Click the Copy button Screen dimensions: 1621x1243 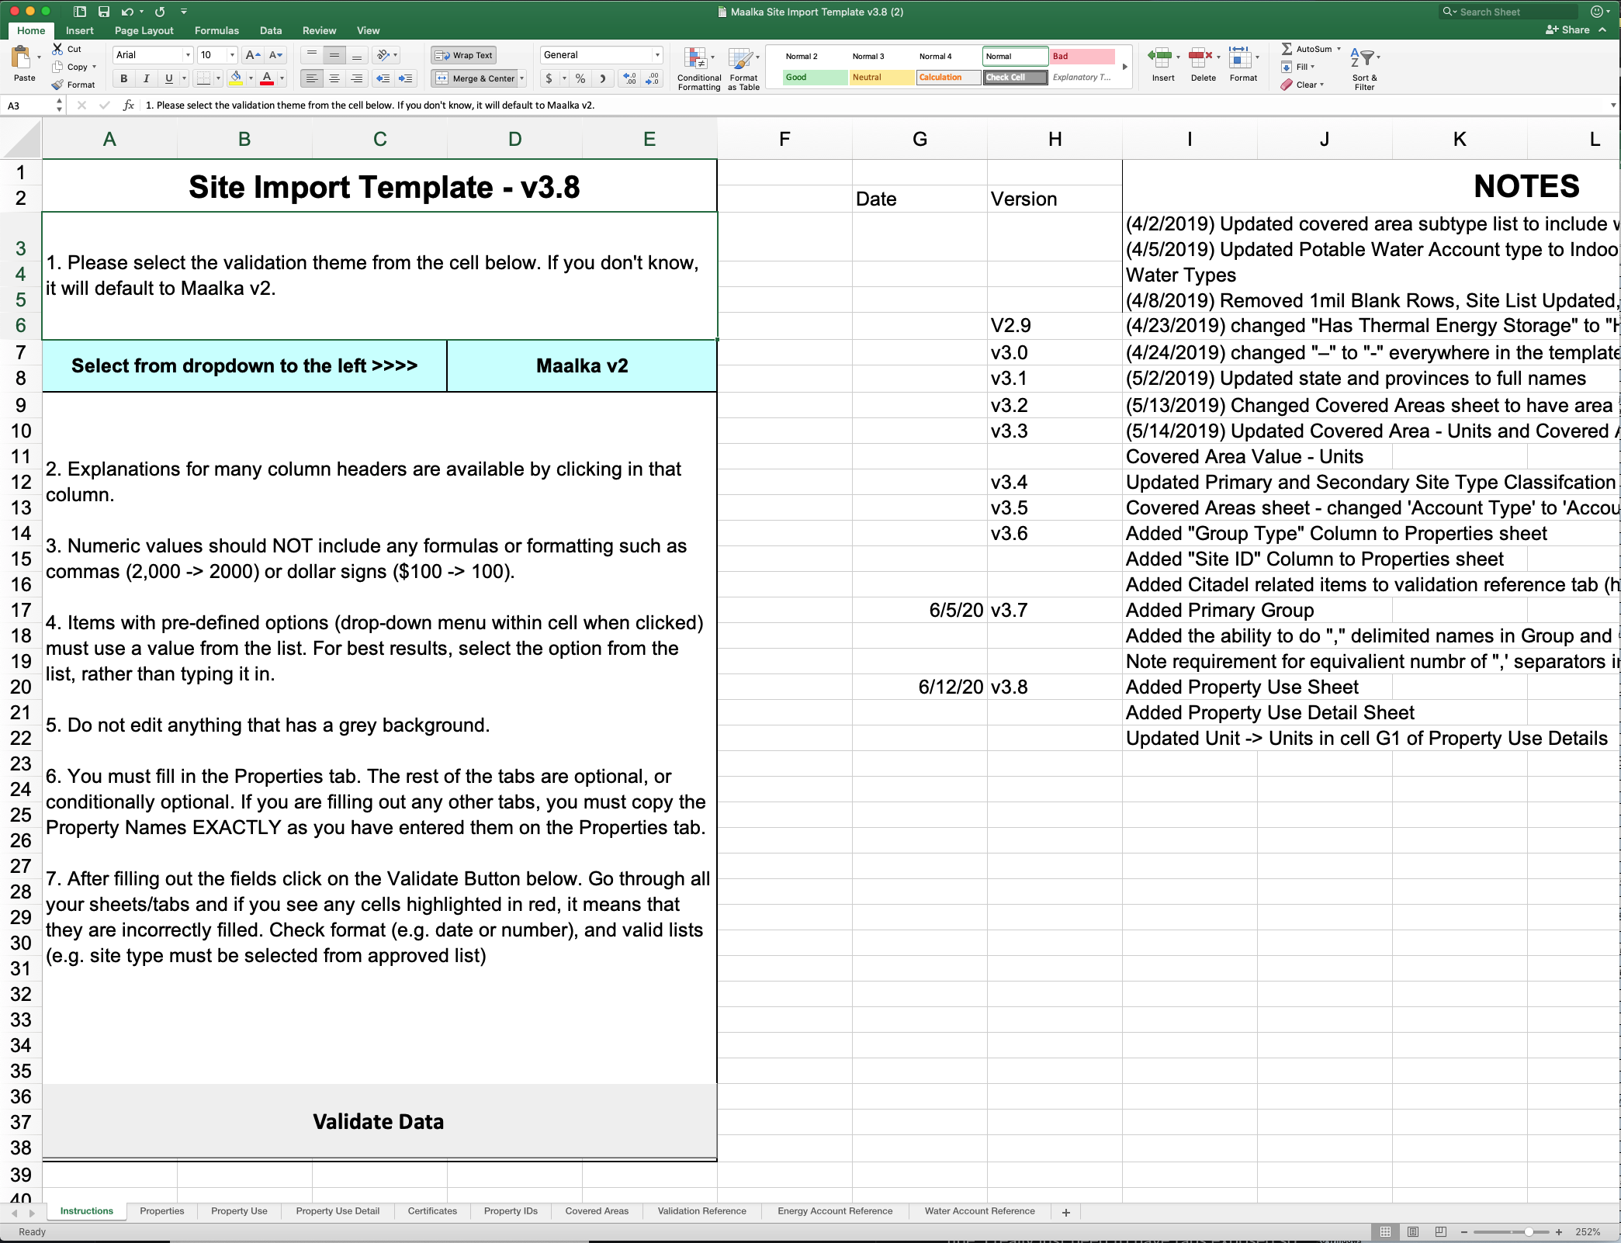(71, 67)
